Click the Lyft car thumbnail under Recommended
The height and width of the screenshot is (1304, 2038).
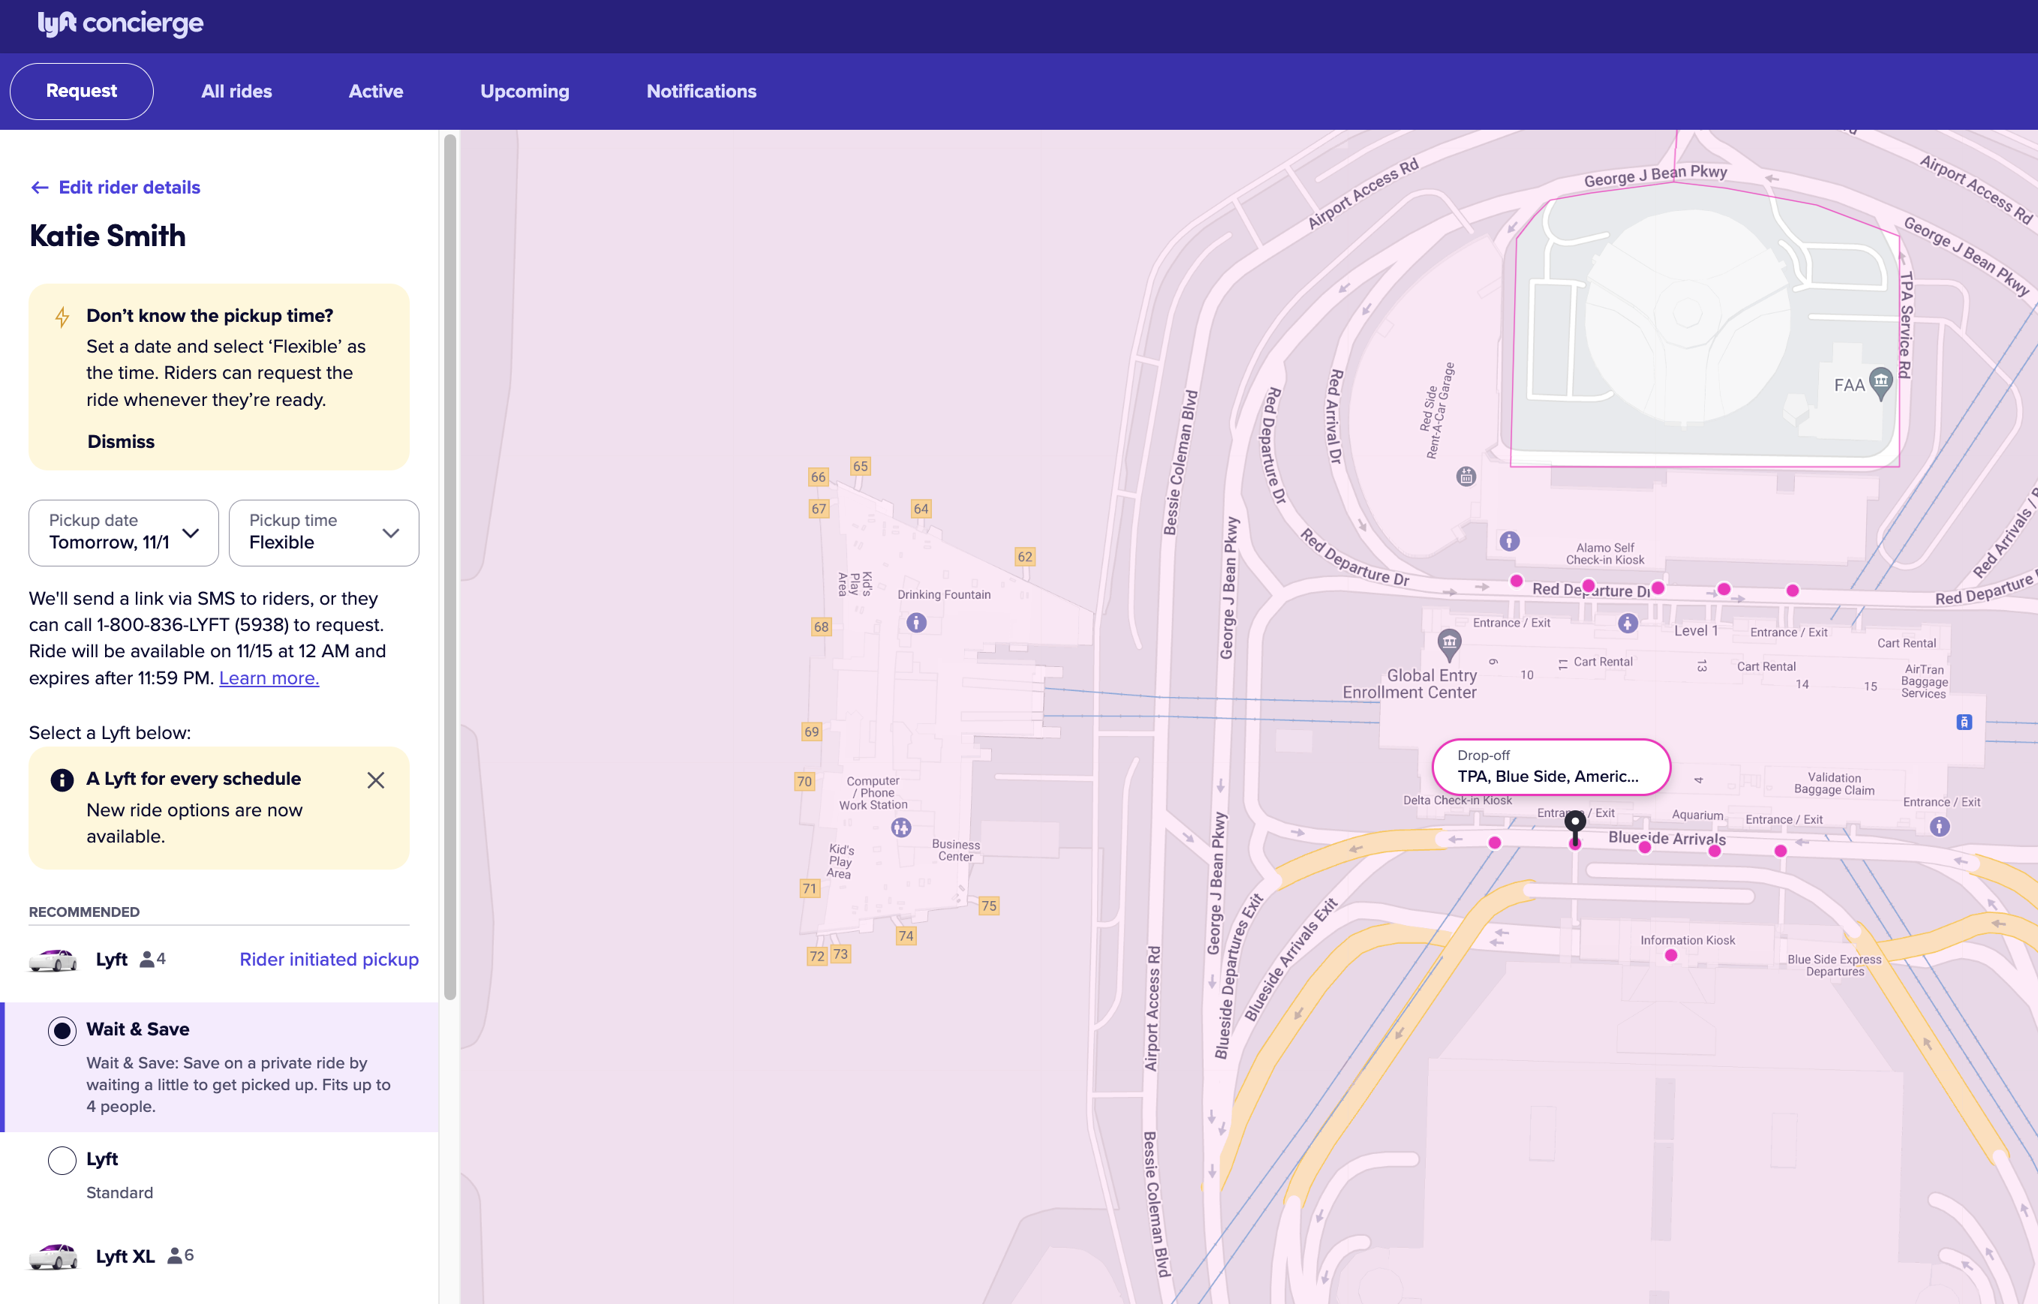coord(53,960)
